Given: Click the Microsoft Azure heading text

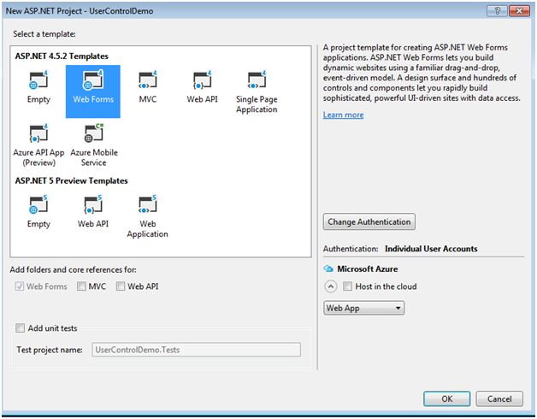Looking at the screenshot, I should pyautogui.click(x=368, y=269).
